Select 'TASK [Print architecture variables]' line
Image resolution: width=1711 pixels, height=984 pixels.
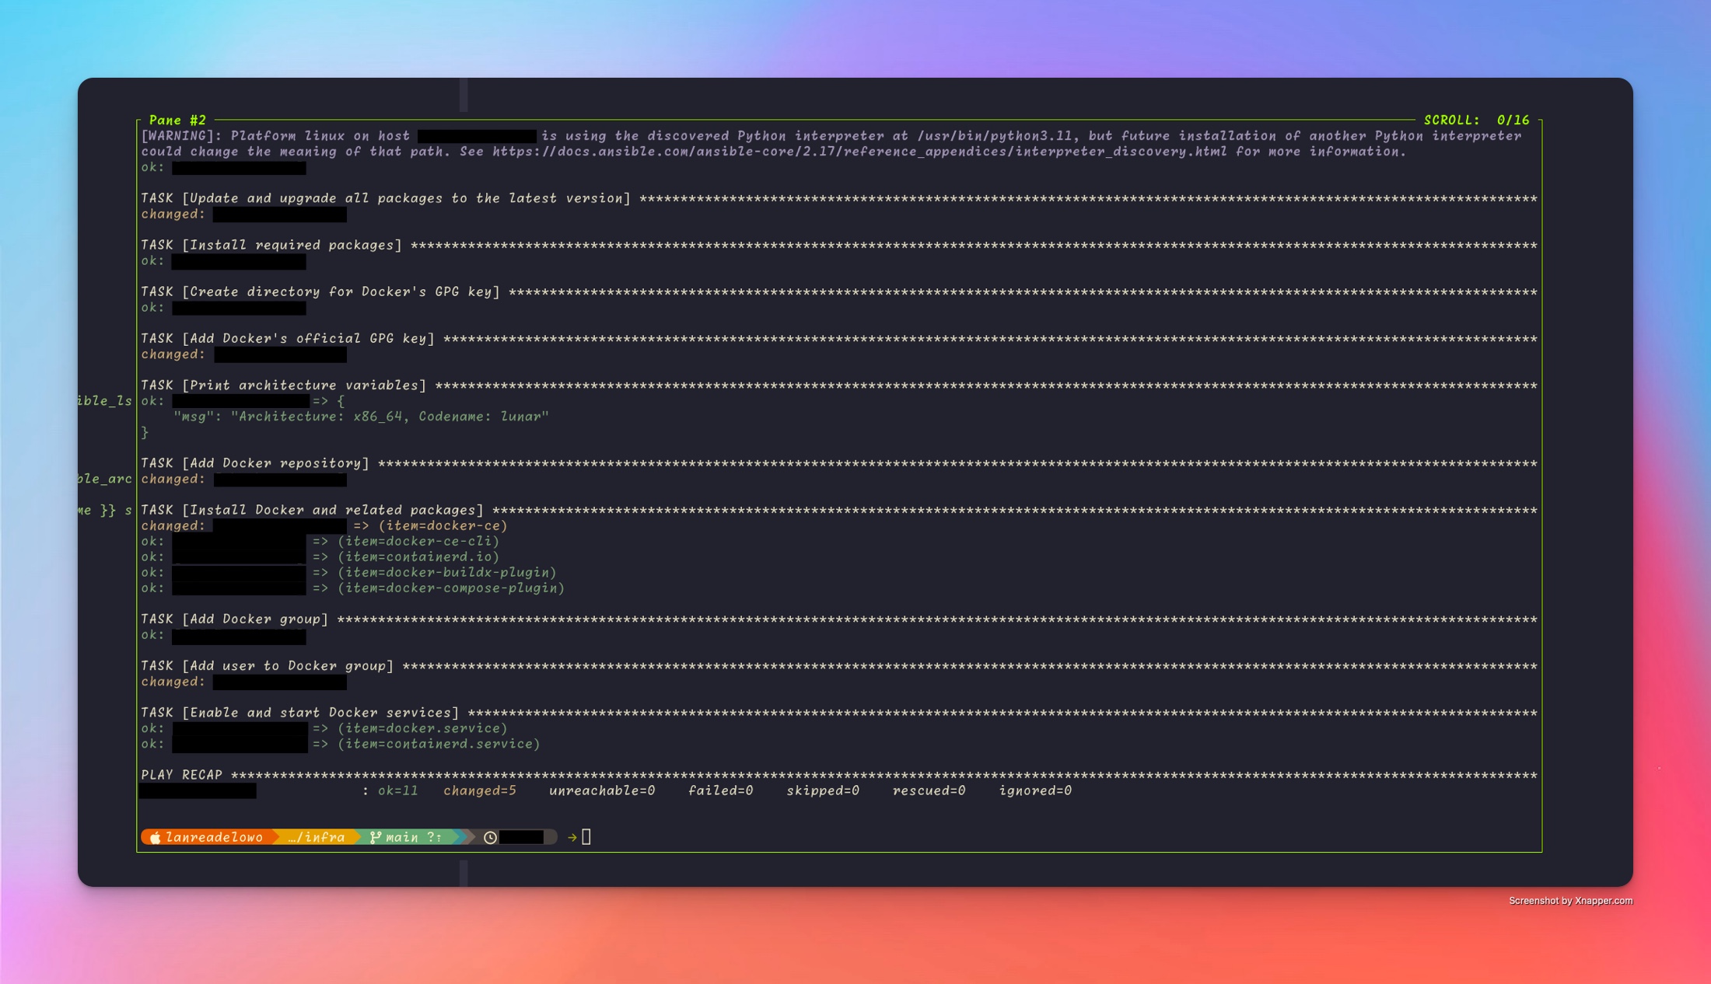839,385
